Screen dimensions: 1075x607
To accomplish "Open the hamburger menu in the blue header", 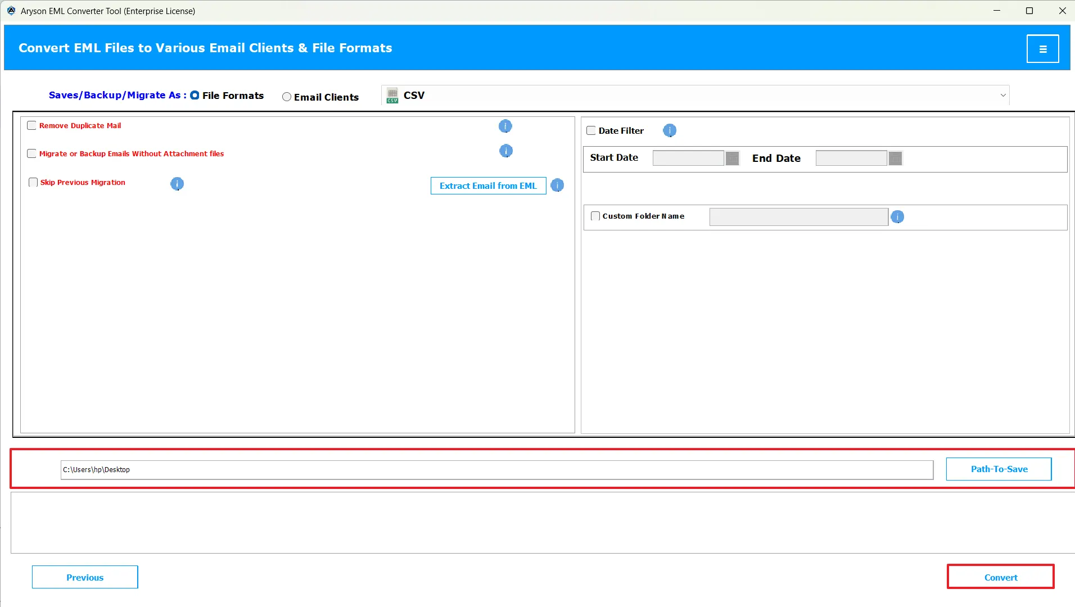I will point(1042,49).
